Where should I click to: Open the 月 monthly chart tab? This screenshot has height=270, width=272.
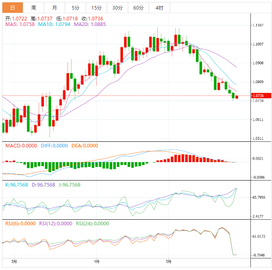tap(54, 8)
